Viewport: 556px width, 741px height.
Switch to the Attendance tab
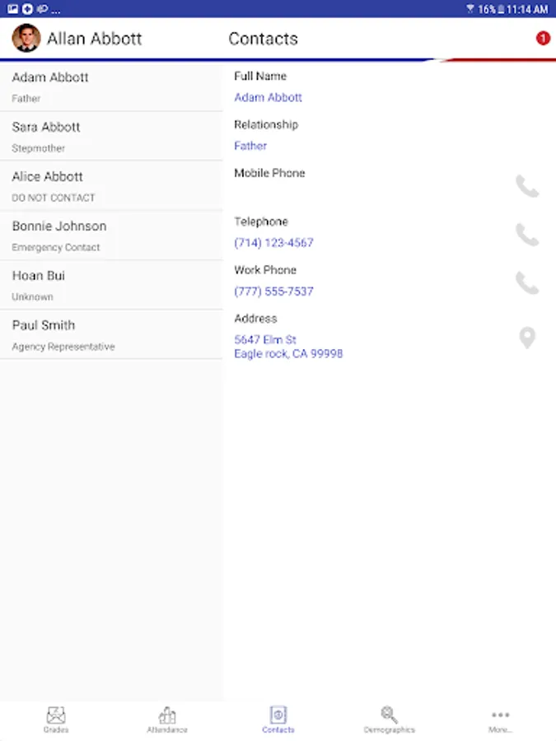[167, 720]
